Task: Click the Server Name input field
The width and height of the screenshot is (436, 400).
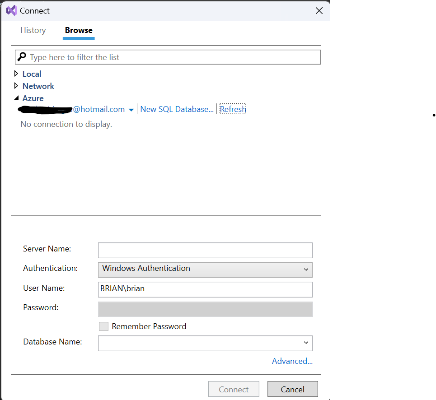Action: click(205, 250)
